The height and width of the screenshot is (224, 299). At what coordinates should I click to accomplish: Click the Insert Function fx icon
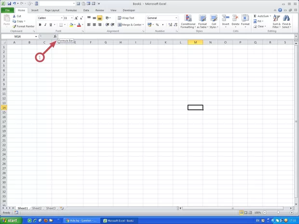(x=55, y=37)
